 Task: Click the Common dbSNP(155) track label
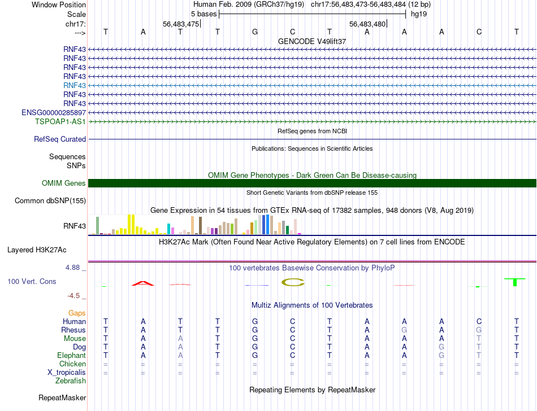click(50, 201)
